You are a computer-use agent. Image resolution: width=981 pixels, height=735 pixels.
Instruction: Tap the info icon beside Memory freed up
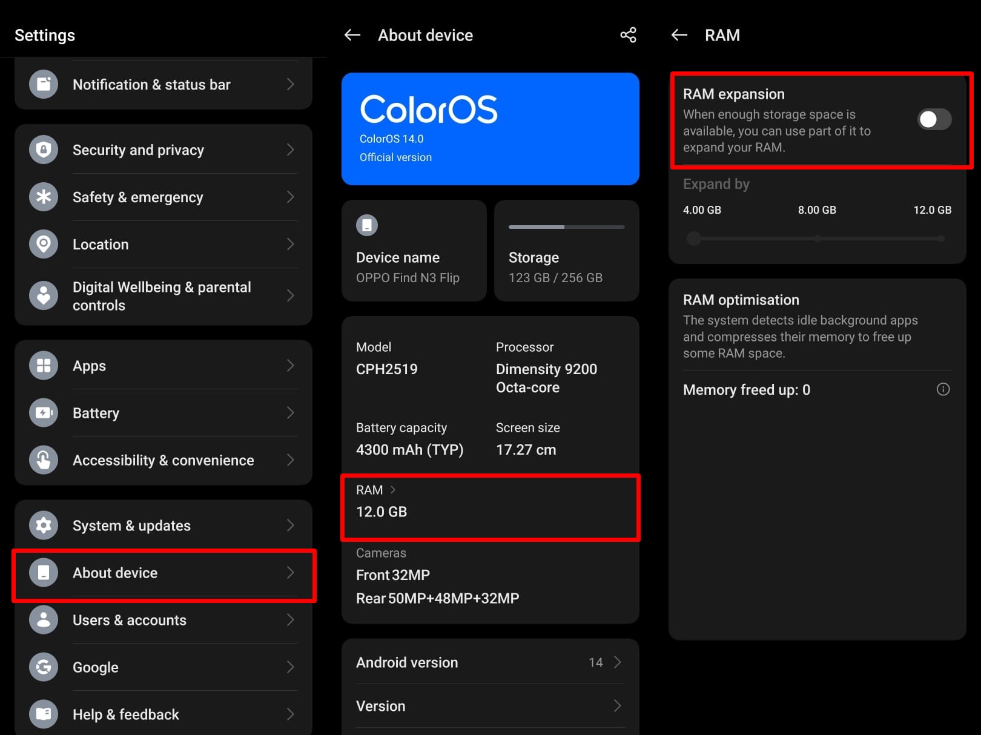tap(943, 389)
